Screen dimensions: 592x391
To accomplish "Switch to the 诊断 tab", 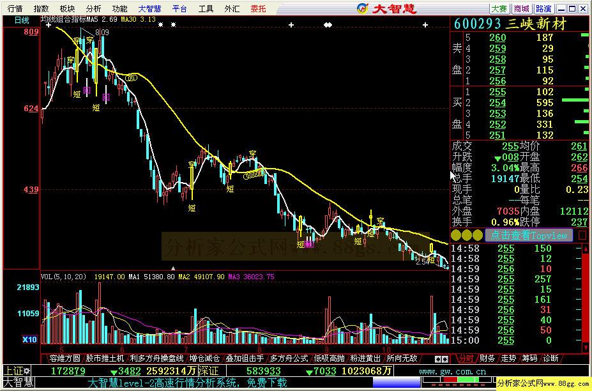I will (x=551, y=358).
